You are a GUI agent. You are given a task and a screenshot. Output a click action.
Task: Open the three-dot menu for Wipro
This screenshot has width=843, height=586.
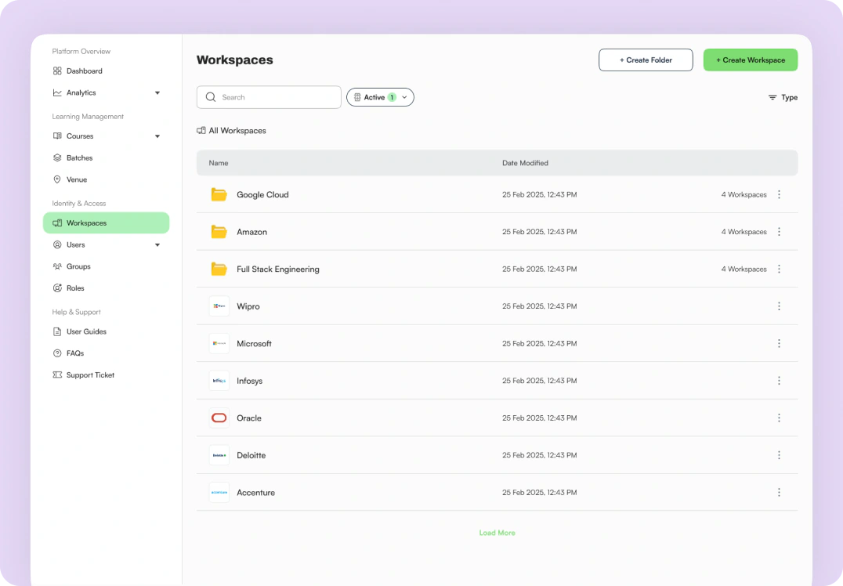[x=779, y=306]
